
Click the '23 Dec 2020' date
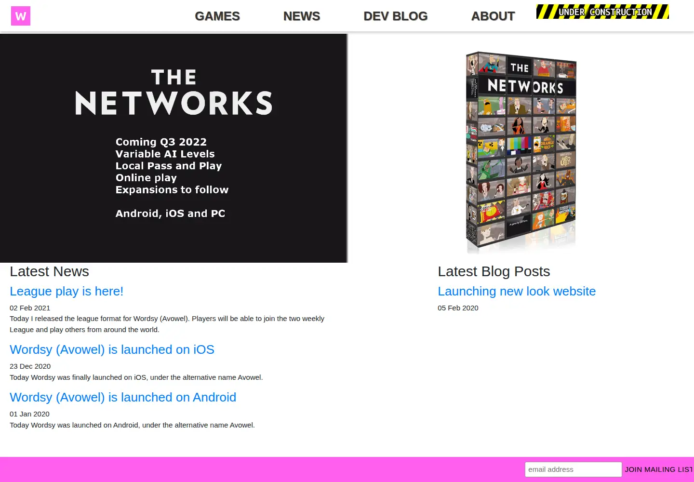[x=30, y=366]
